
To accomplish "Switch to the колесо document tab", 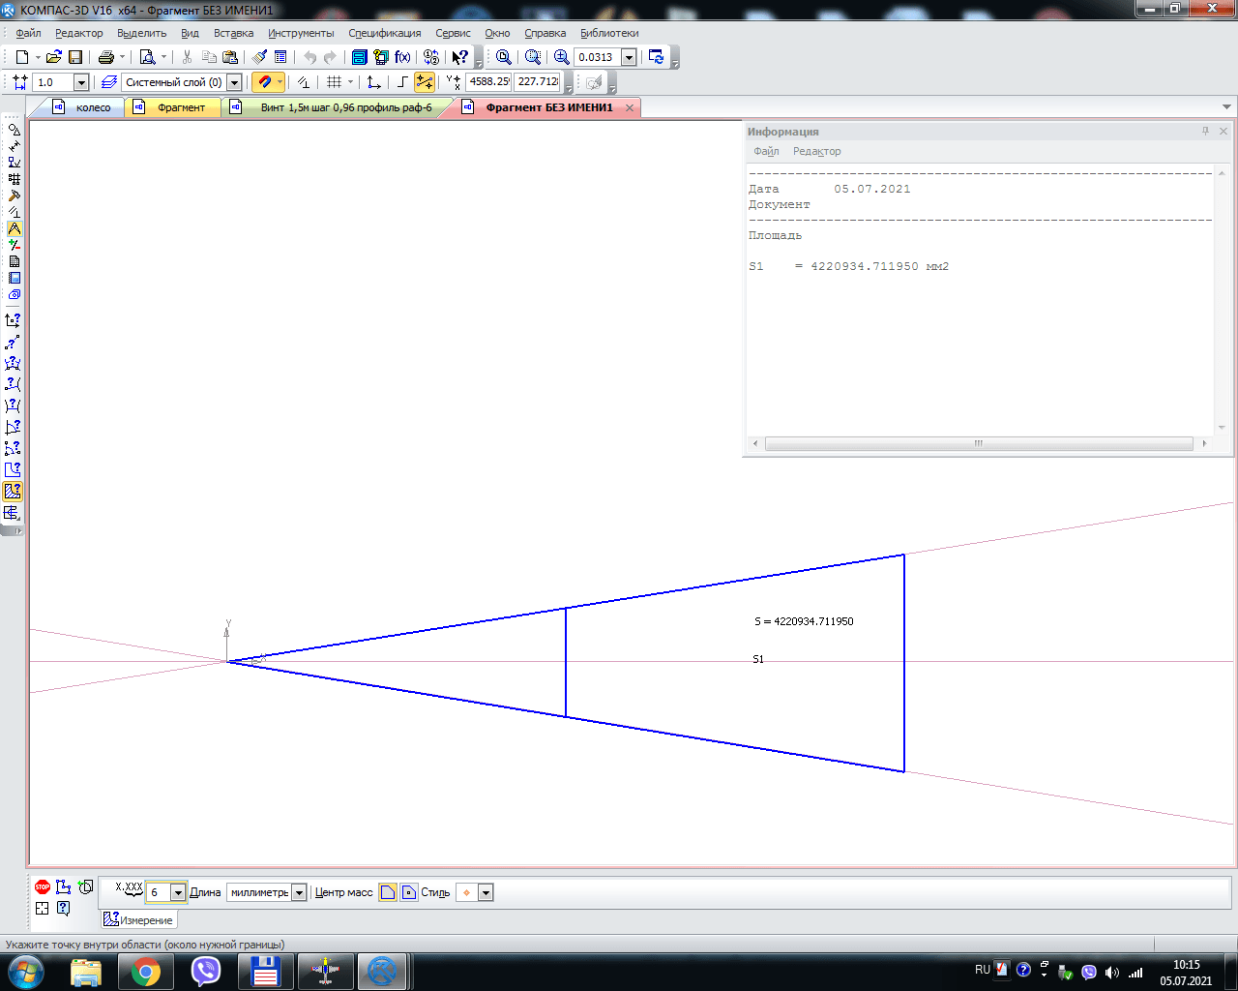I will point(93,107).
